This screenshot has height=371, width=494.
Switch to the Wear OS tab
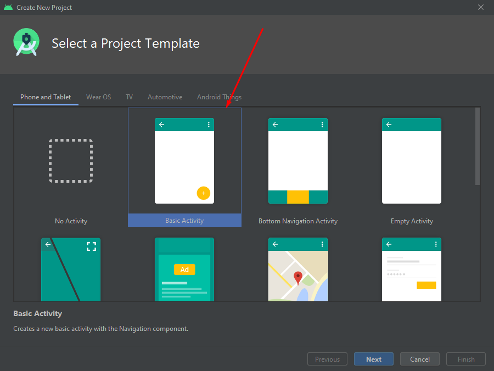98,97
